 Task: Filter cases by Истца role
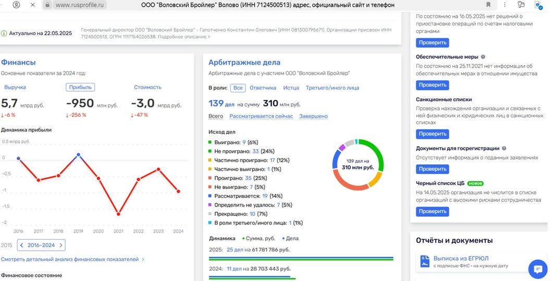click(x=291, y=88)
